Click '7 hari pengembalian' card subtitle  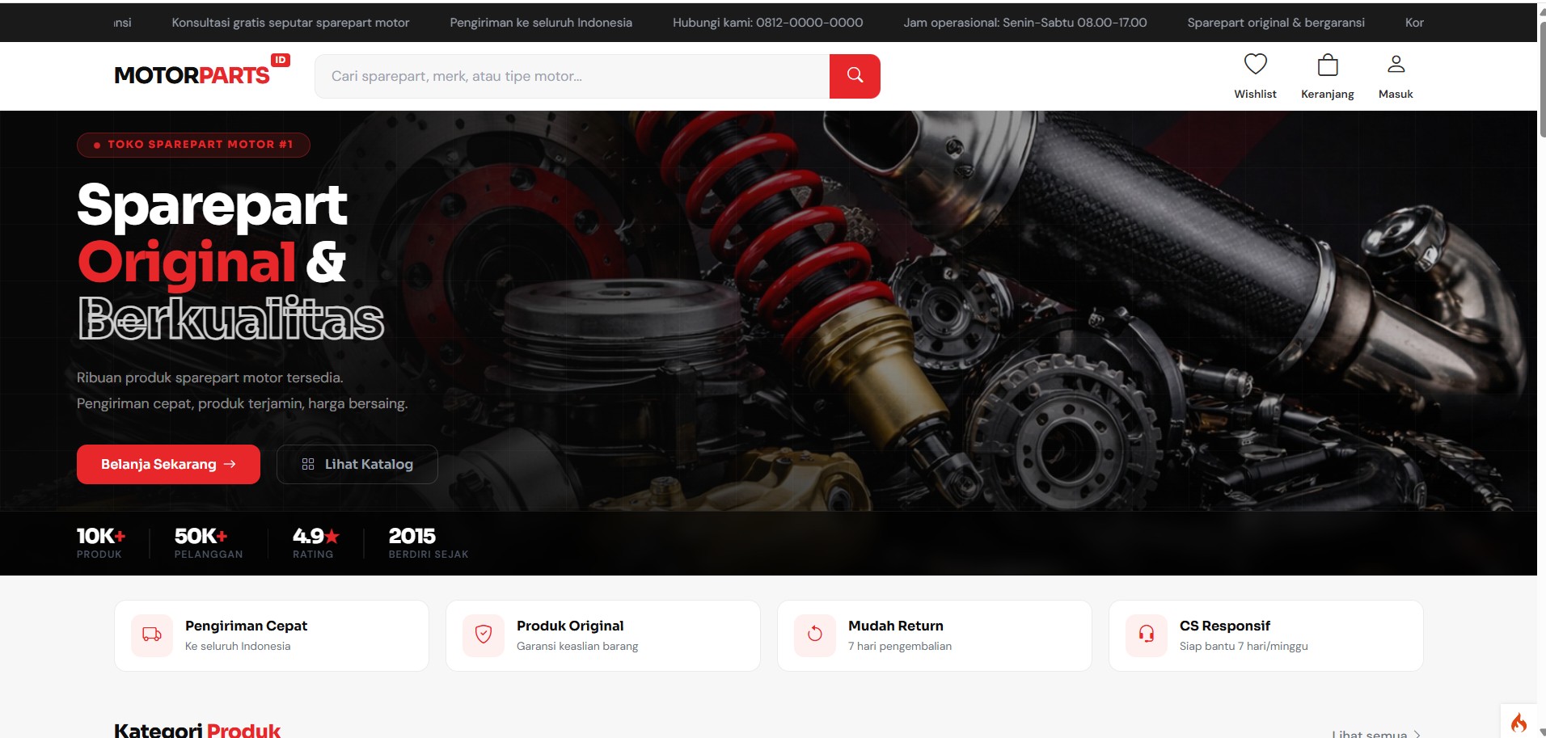click(900, 646)
